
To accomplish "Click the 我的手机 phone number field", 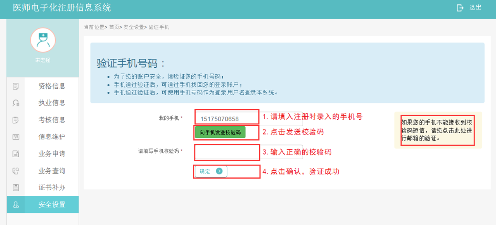I will coord(227,119).
